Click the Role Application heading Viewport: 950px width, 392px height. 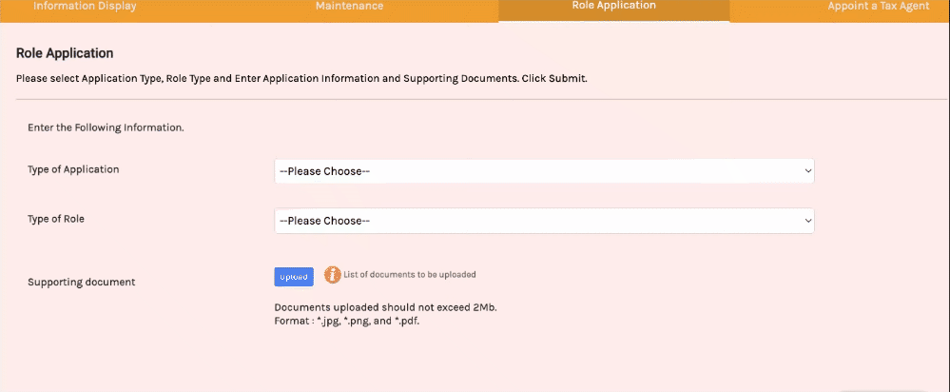click(65, 53)
